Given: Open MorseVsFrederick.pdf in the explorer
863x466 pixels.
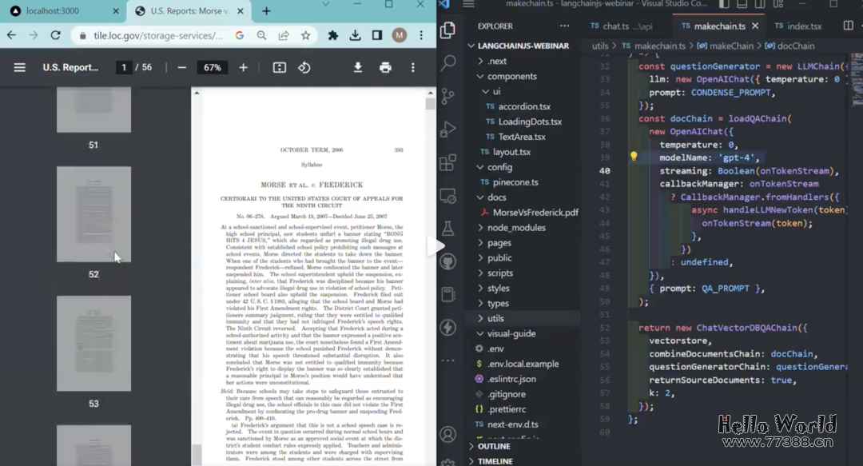Looking at the screenshot, I should 535,213.
